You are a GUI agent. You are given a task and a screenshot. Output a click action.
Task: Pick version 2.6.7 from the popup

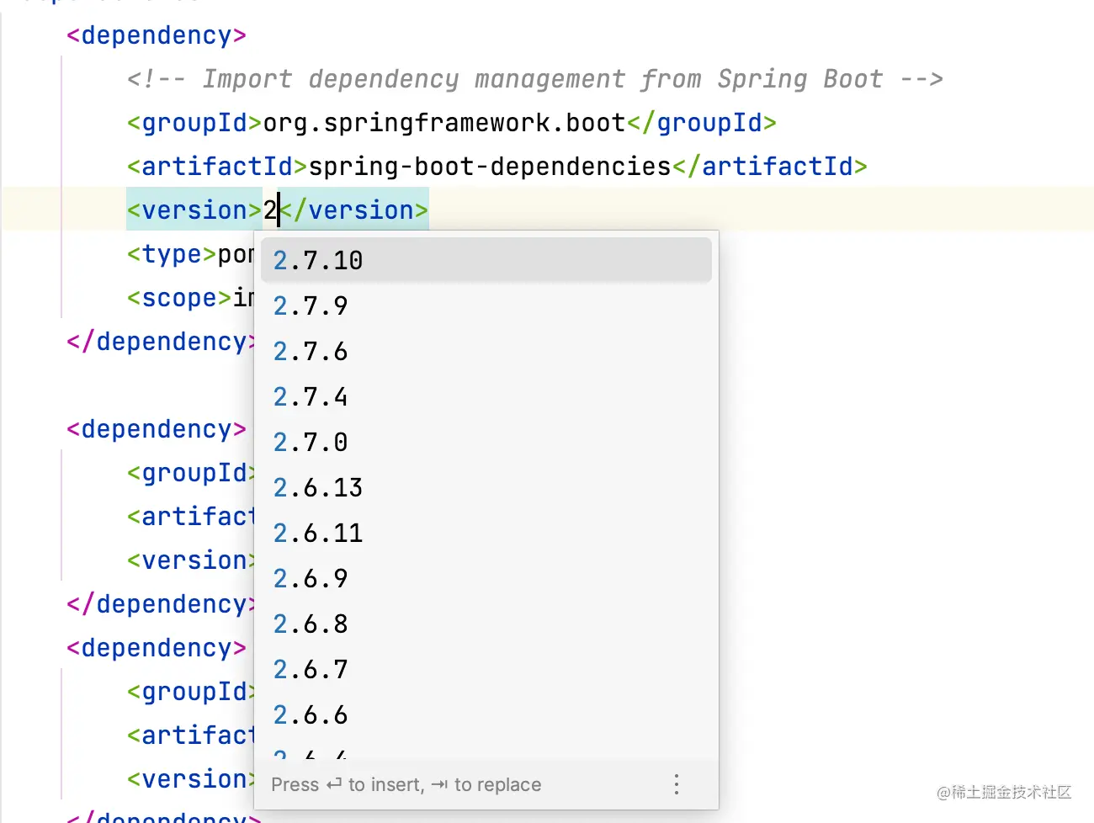point(486,669)
